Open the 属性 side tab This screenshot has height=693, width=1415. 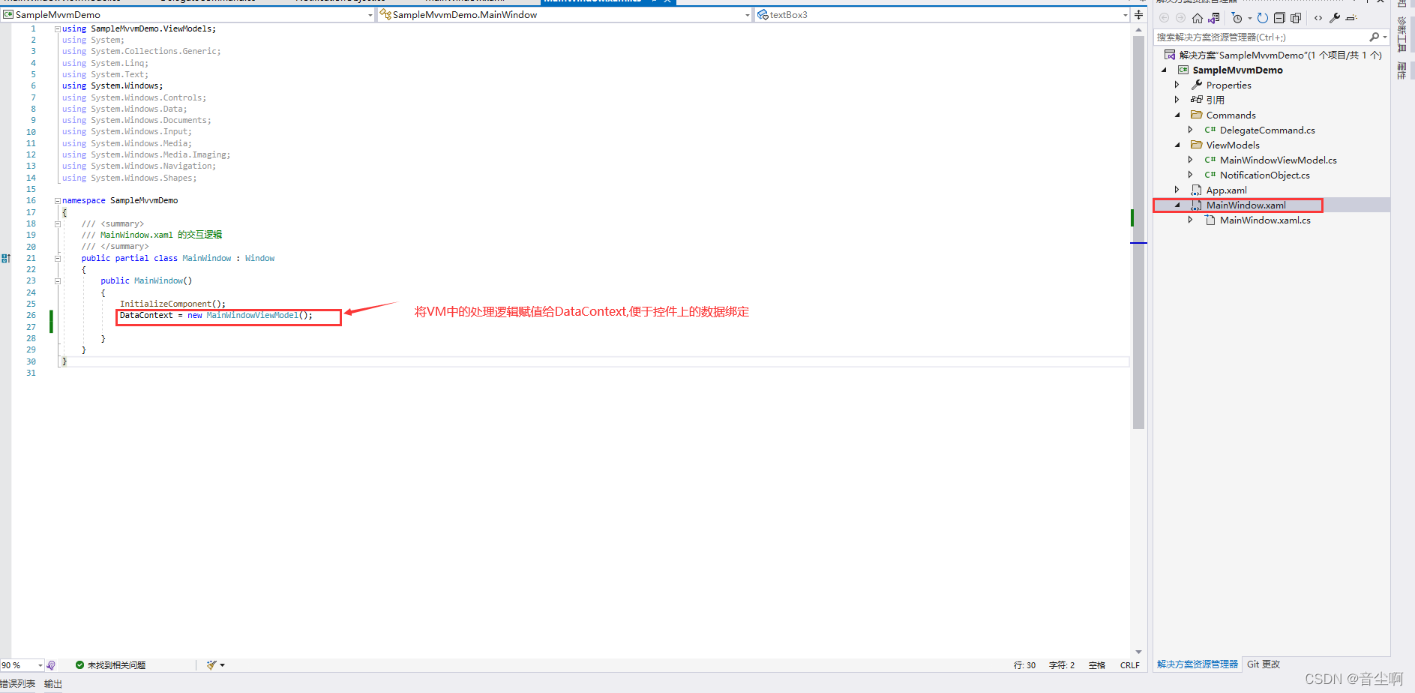pos(1402,70)
